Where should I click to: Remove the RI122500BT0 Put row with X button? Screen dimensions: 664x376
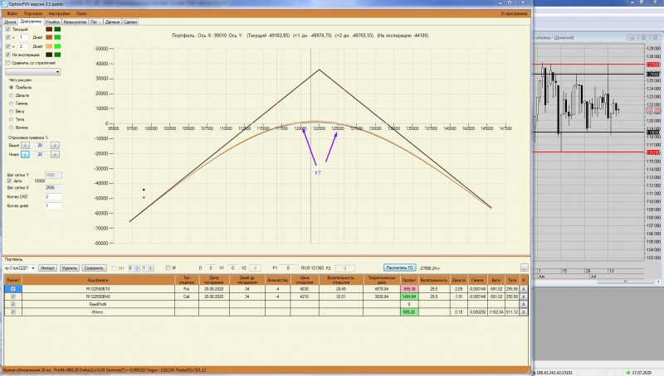click(x=524, y=289)
